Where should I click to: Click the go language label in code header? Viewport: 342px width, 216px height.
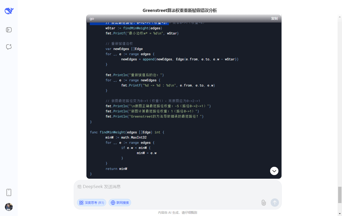coord(92,19)
